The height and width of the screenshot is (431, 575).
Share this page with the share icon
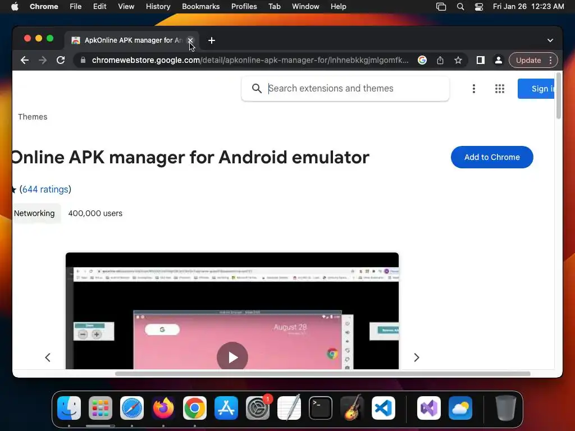pos(440,60)
